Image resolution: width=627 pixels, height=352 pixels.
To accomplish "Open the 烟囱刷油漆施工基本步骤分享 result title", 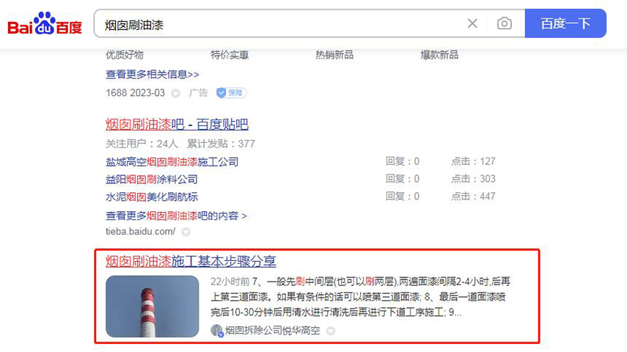I will click(x=191, y=261).
